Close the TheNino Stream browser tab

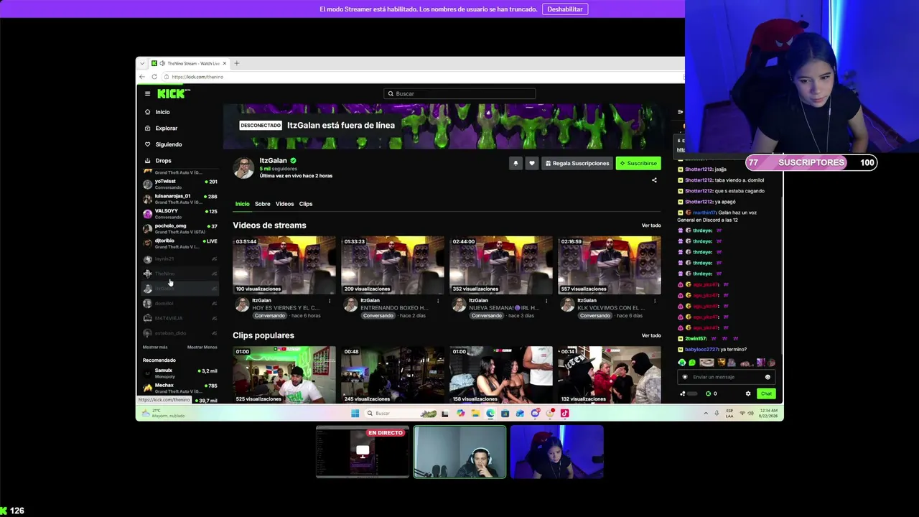(224, 63)
